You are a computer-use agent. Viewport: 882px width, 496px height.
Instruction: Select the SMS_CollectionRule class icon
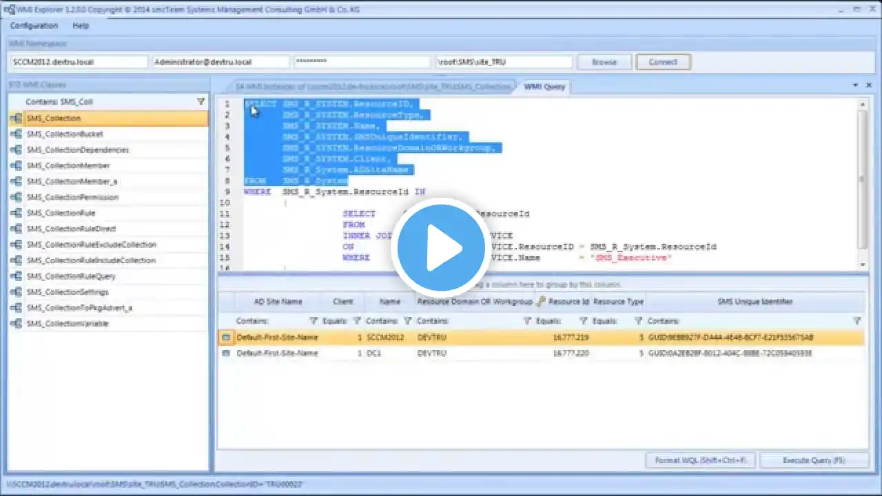click(16, 214)
